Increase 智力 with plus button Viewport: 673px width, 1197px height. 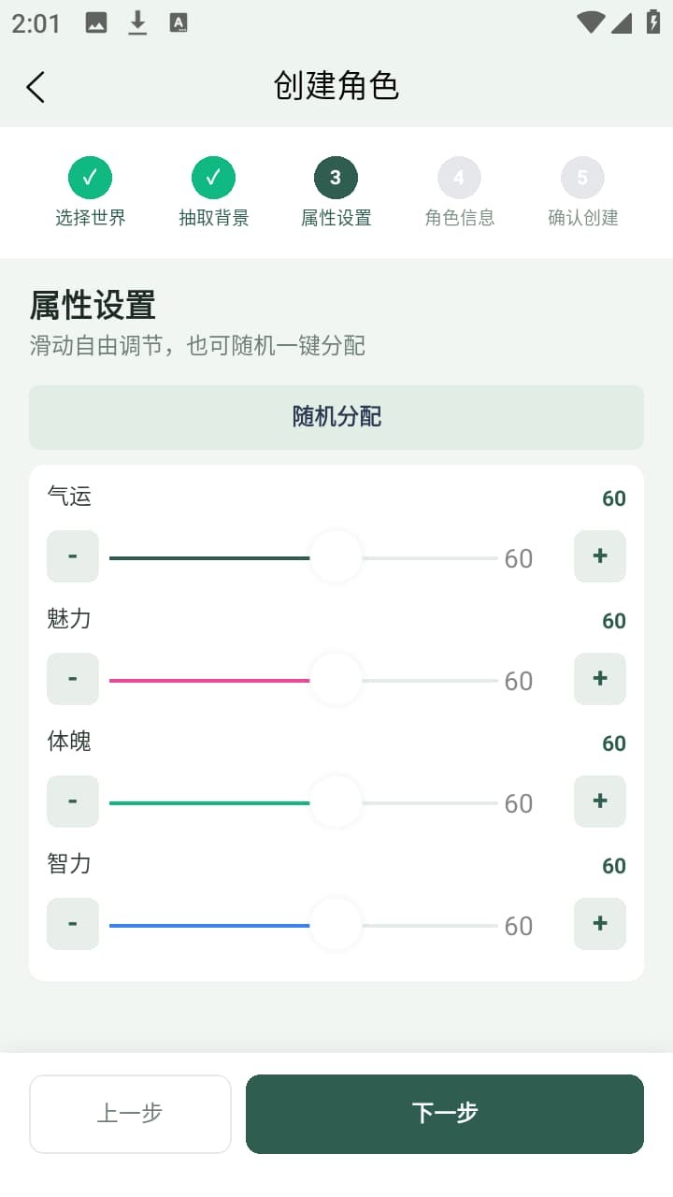(x=599, y=924)
